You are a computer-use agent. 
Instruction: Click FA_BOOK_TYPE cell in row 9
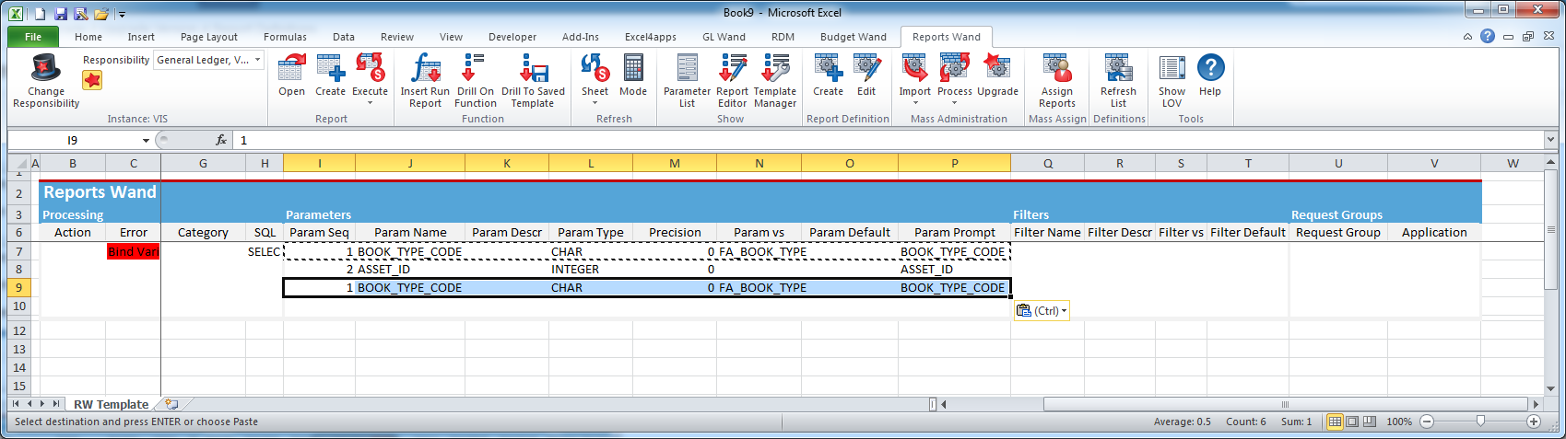pos(759,288)
